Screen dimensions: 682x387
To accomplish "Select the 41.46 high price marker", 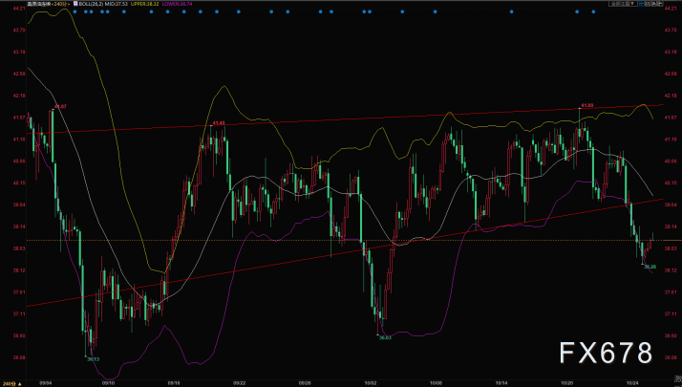I will point(219,122).
